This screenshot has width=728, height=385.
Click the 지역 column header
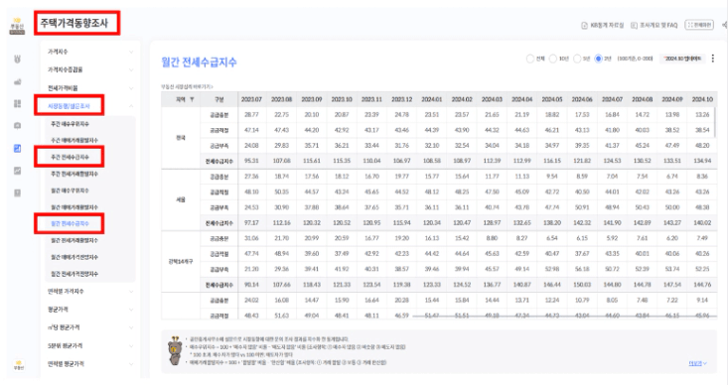coord(181,100)
